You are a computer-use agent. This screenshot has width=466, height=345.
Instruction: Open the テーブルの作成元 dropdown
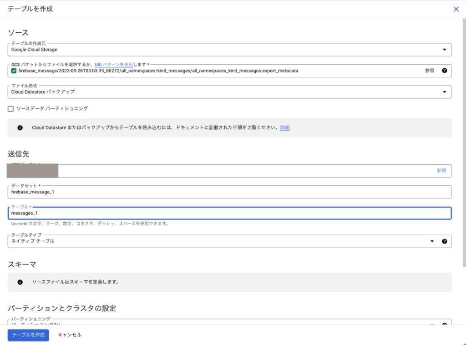coord(444,50)
